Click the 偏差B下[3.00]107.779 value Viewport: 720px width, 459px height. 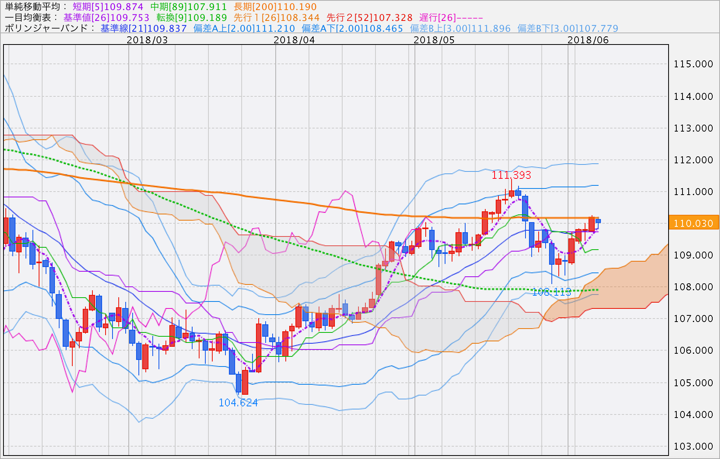pyautogui.click(x=568, y=28)
